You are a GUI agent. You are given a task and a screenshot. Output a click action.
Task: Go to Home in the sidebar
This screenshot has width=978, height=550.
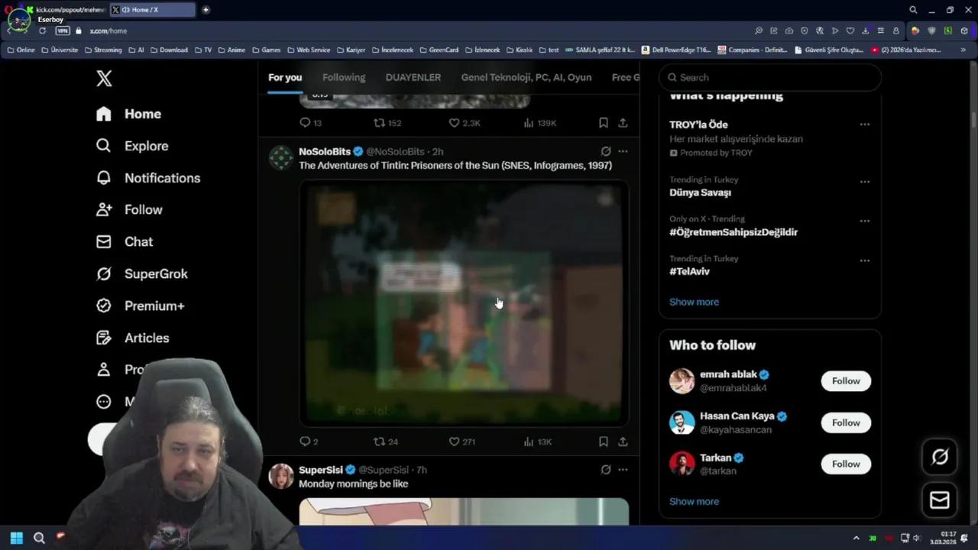128,114
